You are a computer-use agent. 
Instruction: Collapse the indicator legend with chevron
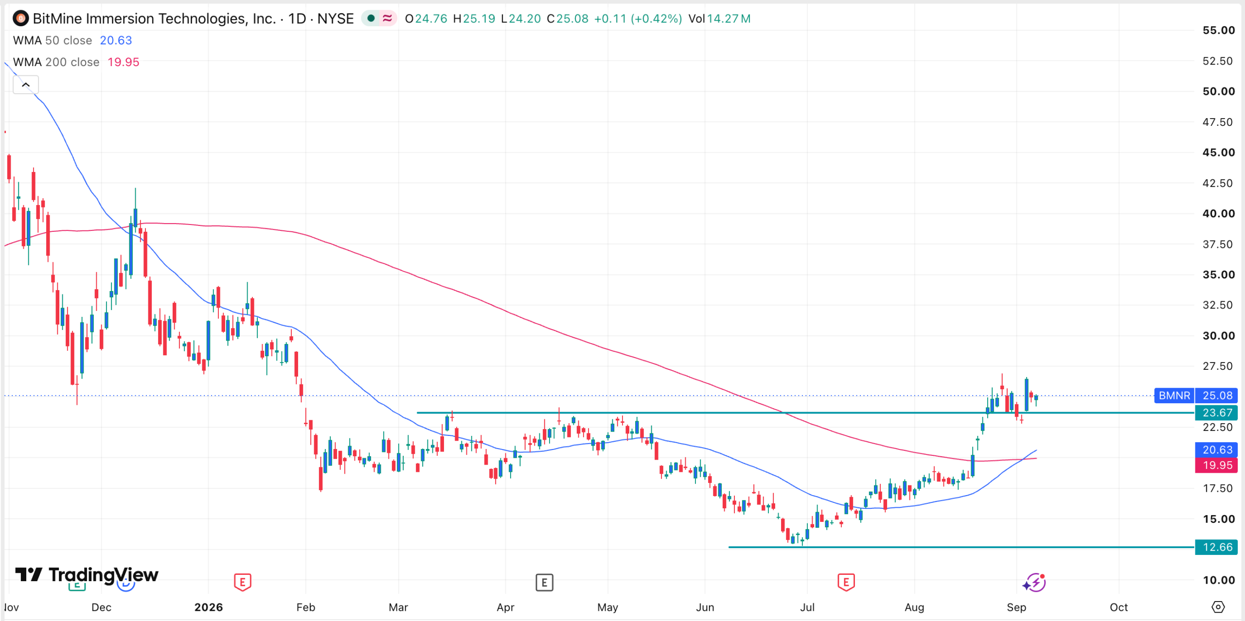[26, 85]
